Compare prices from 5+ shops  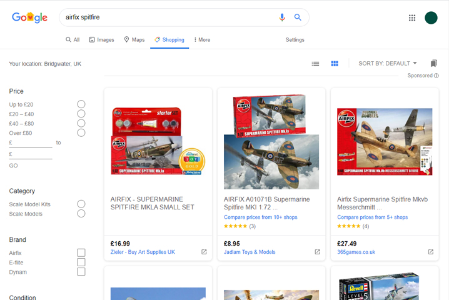[x=373, y=217]
